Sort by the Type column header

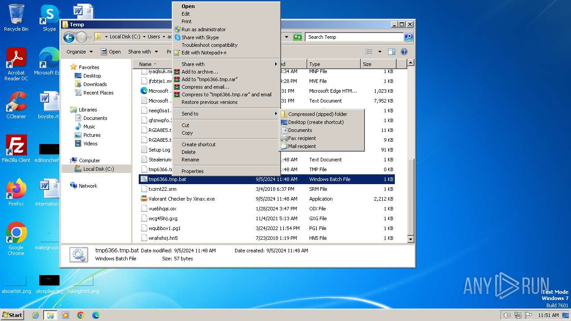[334, 64]
